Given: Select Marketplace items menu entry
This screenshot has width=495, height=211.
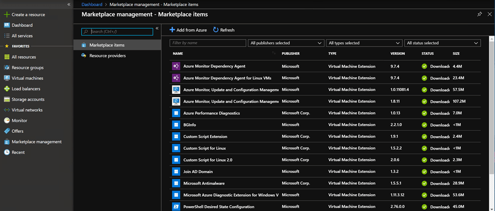Looking at the screenshot, I should pyautogui.click(x=117, y=45).
